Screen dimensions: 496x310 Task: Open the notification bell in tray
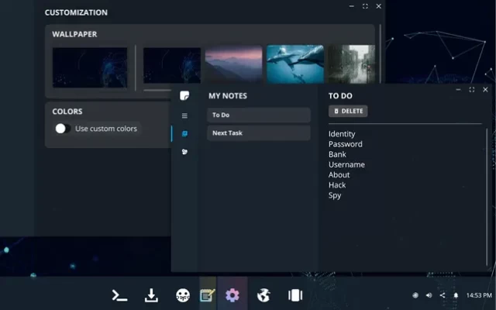(456, 295)
